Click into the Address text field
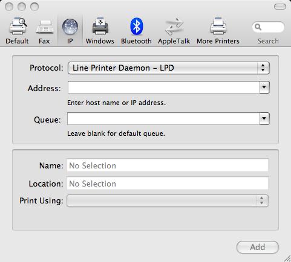291x262 pixels. click(x=164, y=87)
